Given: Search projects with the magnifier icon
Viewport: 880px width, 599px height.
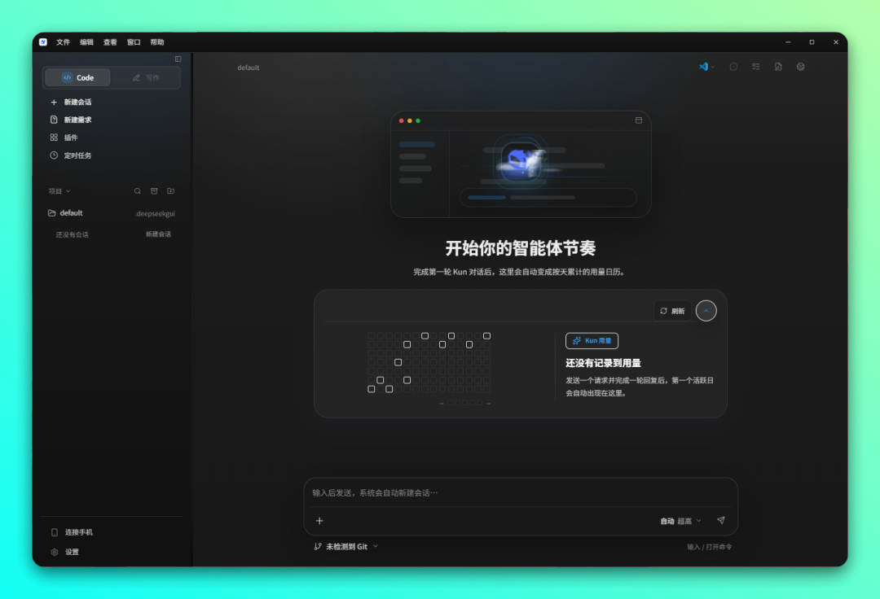Looking at the screenshot, I should point(138,191).
